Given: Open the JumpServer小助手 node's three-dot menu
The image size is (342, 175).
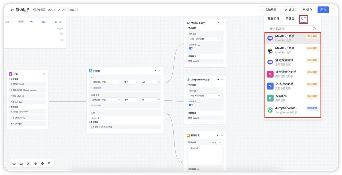Looking at the screenshot, I should pyautogui.click(x=222, y=80).
